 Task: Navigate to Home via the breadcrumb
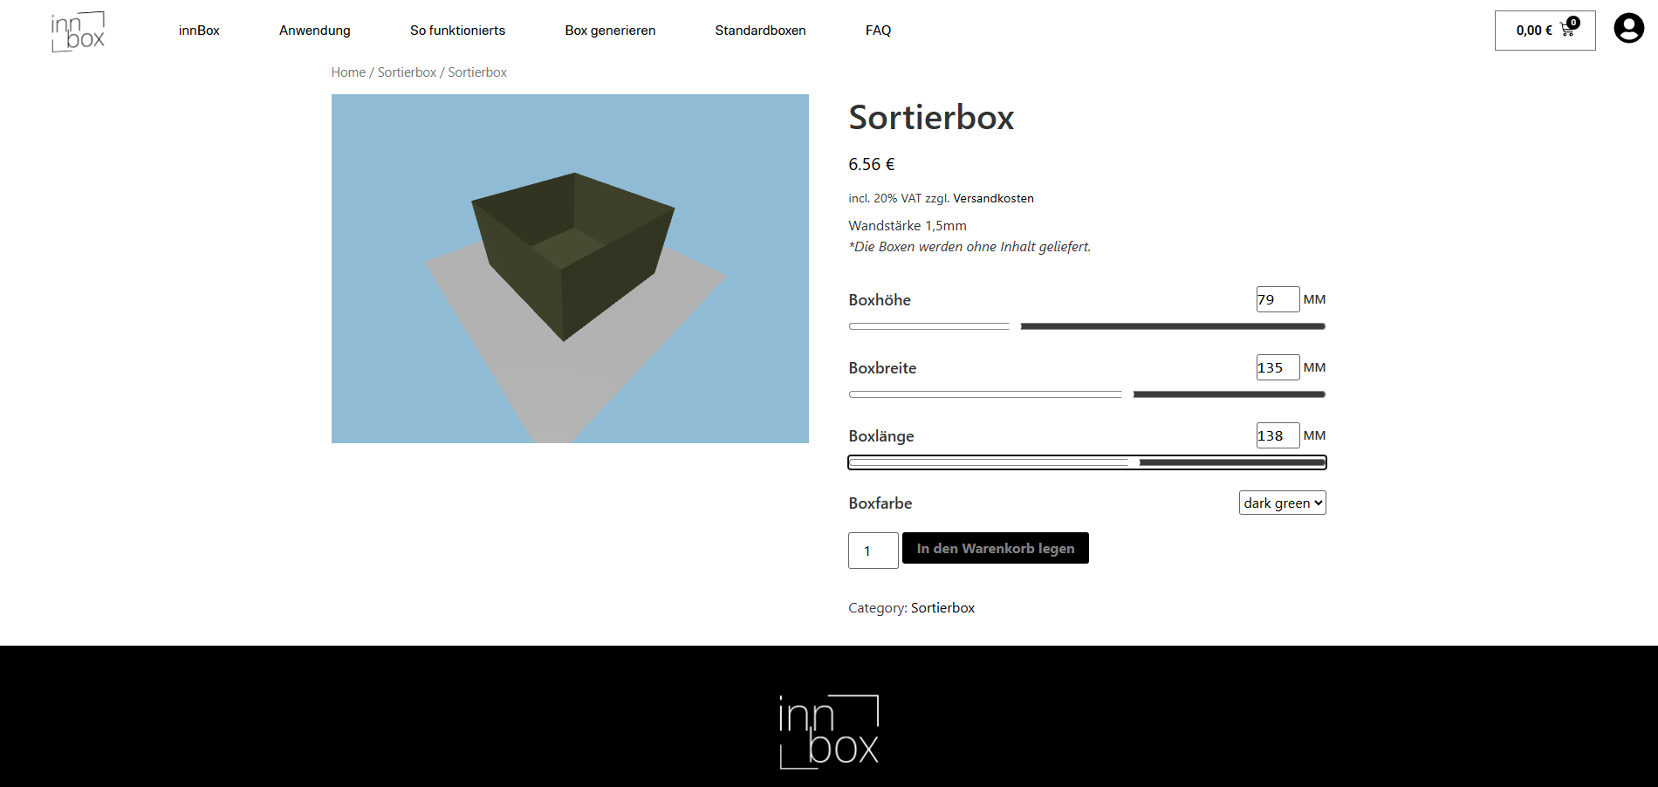[x=347, y=72]
